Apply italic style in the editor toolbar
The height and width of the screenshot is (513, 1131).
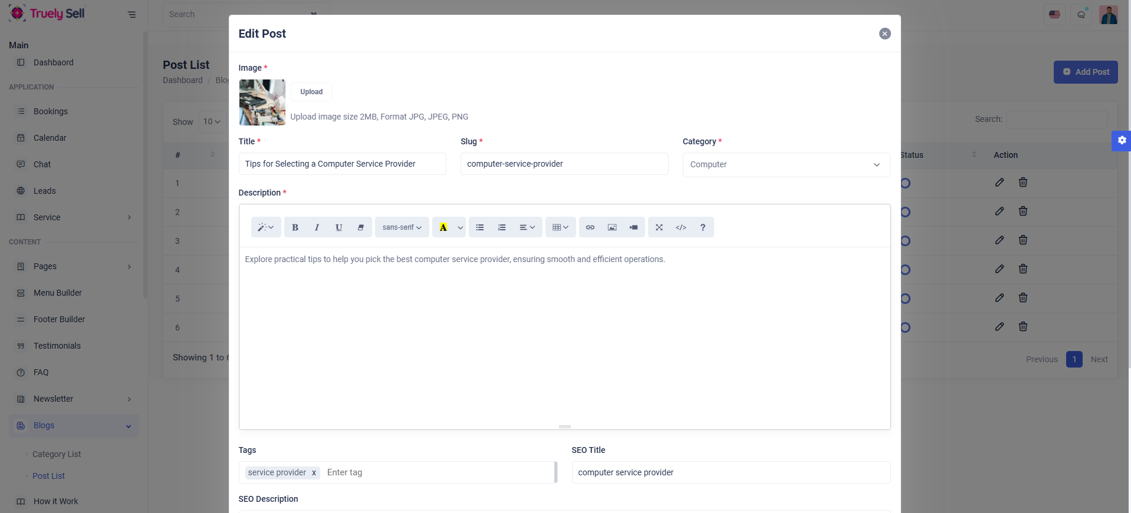point(317,227)
